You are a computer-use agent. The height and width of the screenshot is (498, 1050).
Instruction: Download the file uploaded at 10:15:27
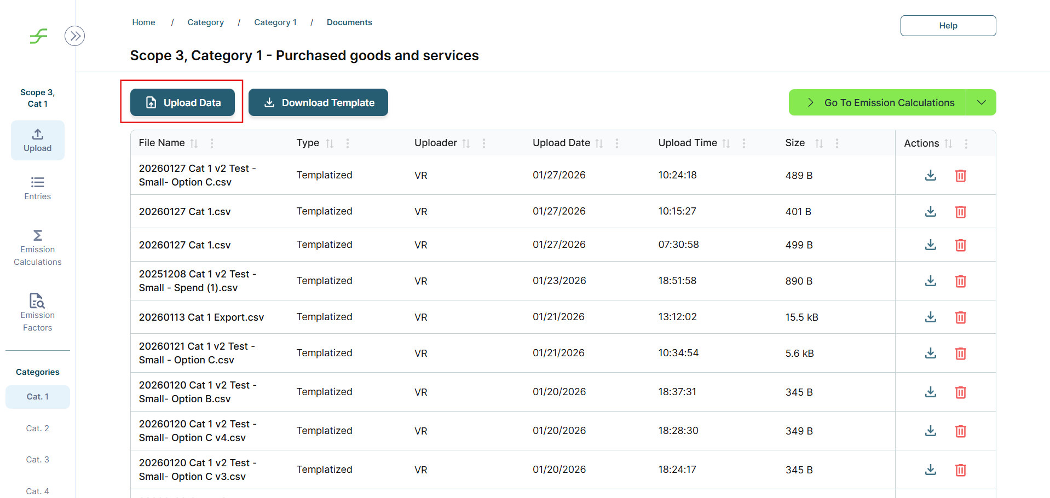point(930,211)
